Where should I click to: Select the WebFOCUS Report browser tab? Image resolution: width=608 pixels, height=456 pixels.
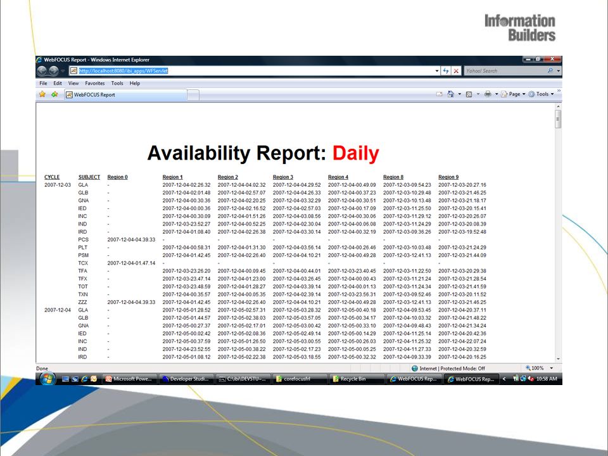[x=125, y=94]
